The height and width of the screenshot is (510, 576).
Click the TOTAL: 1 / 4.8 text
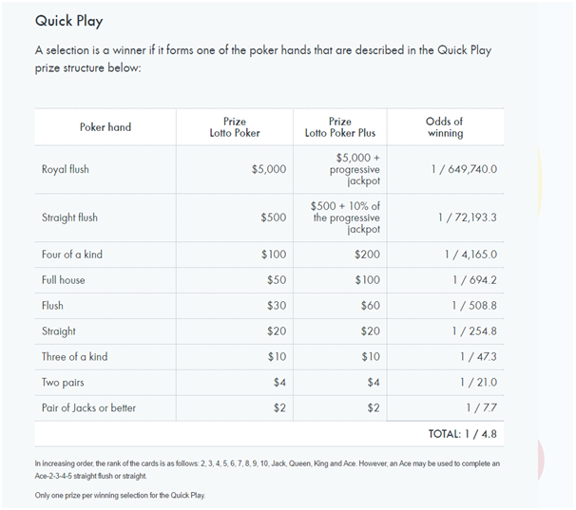coord(462,434)
